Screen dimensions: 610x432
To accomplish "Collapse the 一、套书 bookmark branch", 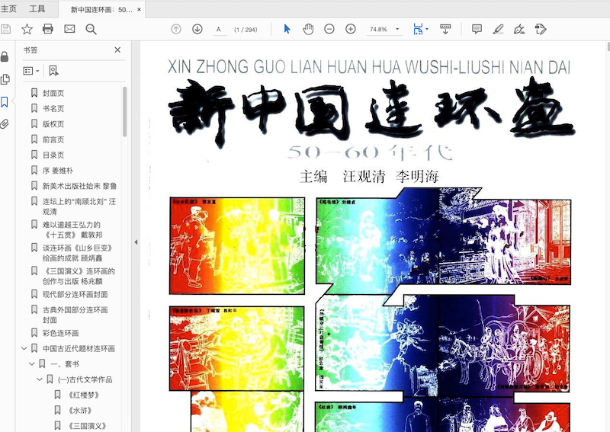I will click(x=32, y=364).
